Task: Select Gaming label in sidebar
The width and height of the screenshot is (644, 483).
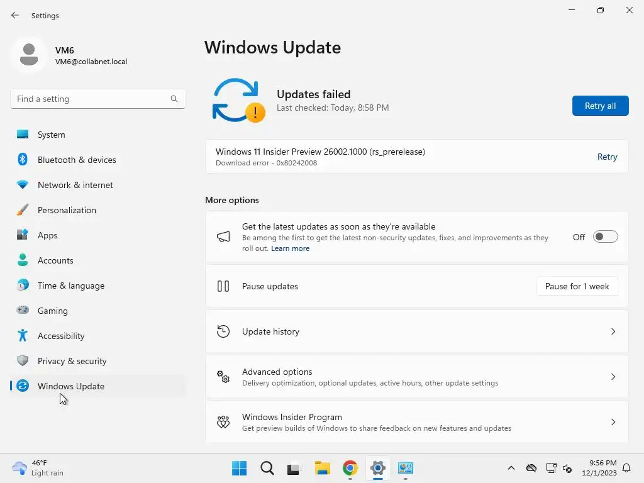Action: coord(53,311)
